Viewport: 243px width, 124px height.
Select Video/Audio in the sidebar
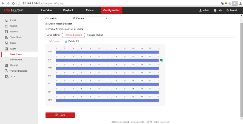[x=16, y=37]
